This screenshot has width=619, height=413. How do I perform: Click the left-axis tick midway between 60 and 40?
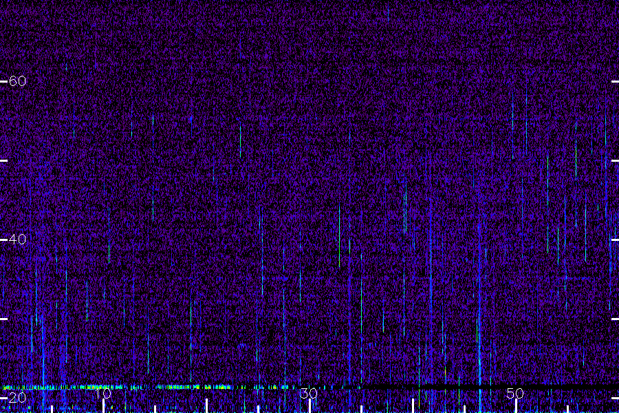(3, 160)
